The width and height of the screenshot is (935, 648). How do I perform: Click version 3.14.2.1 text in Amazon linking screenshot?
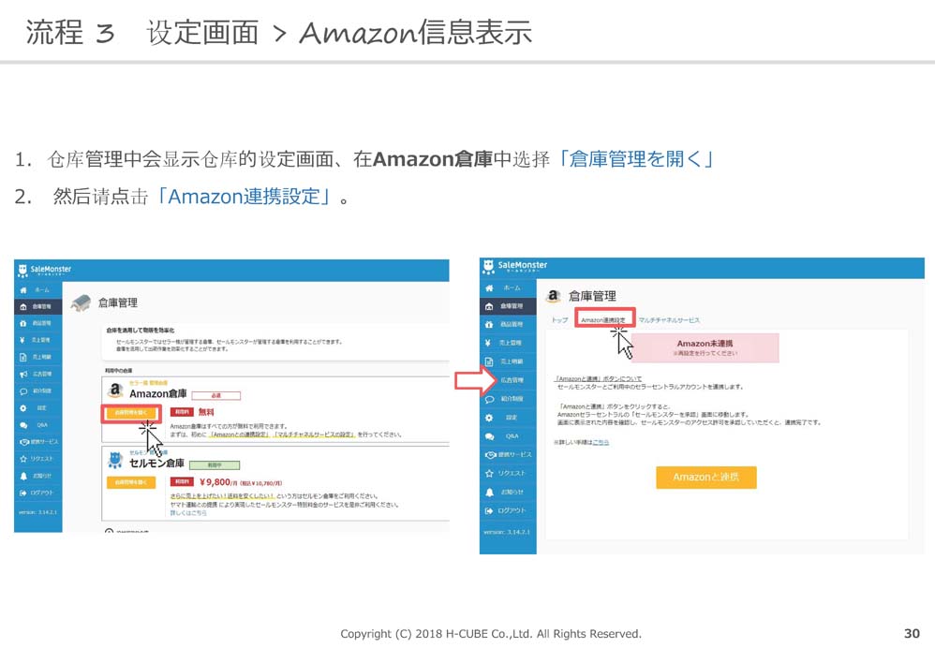[x=506, y=532]
